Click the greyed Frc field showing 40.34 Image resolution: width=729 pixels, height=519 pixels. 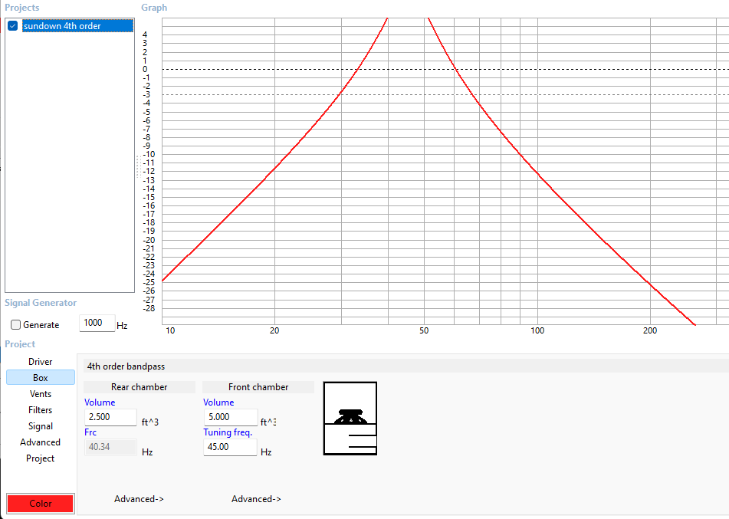point(110,447)
